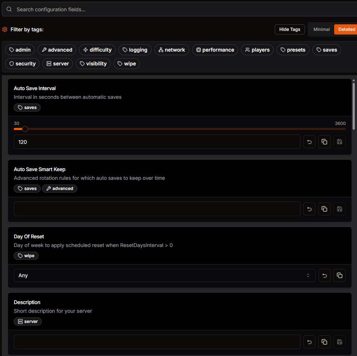Click the search magnifier icon in the search bar
Screen dimensions: 357x356
click(x=9, y=9)
